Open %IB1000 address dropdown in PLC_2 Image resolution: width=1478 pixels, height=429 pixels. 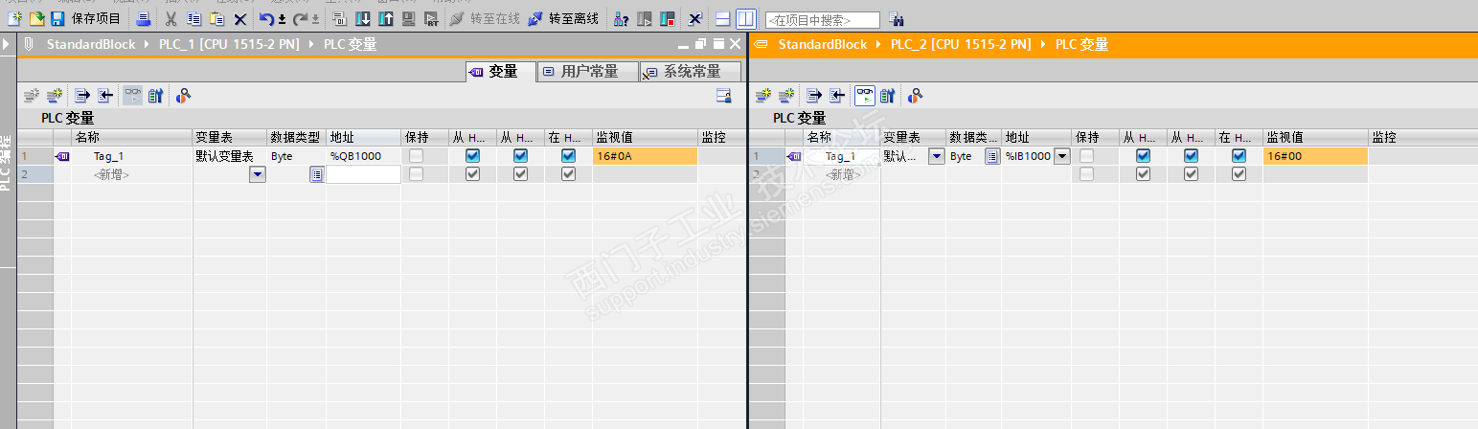tap(1061, 156)
